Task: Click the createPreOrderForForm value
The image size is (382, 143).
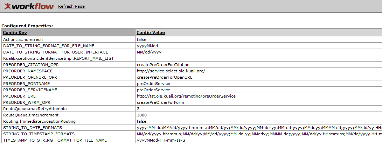Action: pos(161,103)
